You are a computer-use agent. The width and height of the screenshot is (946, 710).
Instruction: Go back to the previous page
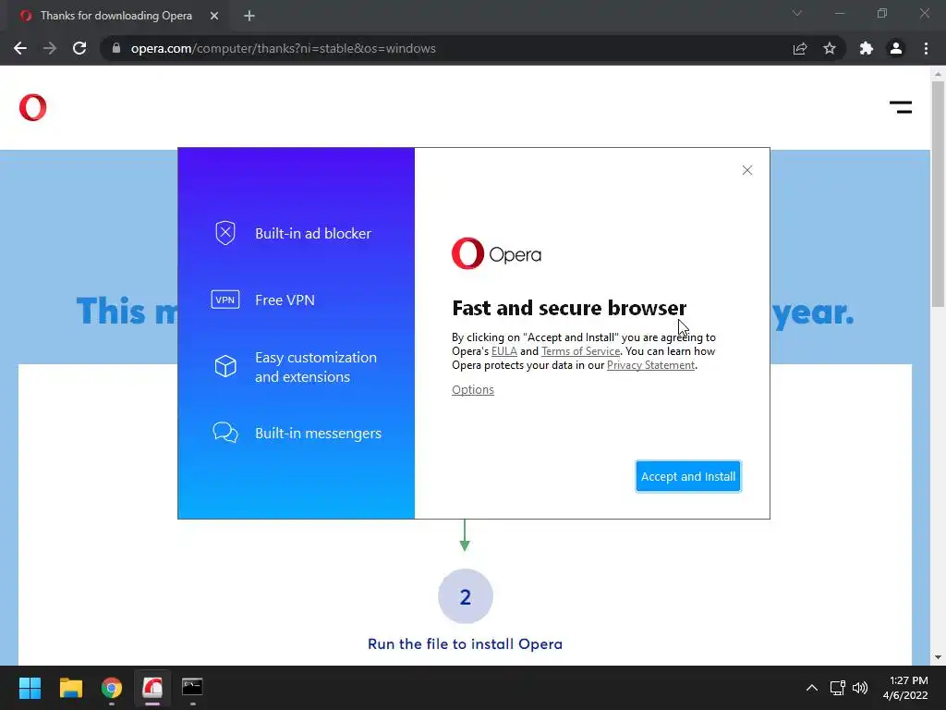[x=20, y=48]
